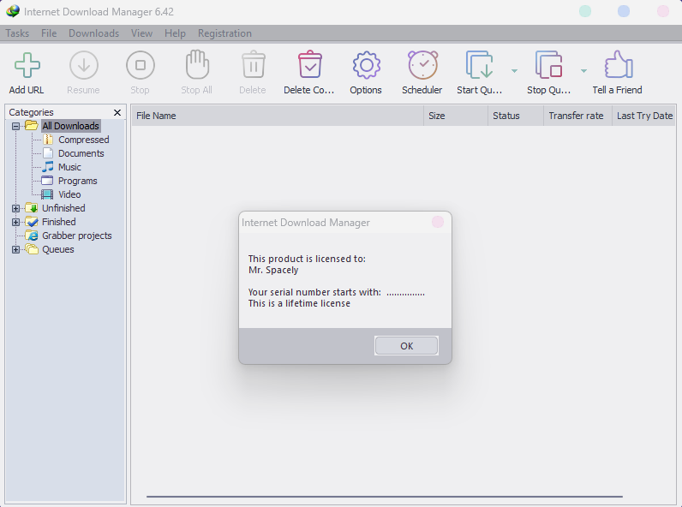682x507 pixels.
Task: Click the Finished folder checkmark icon
Action: [x=32, y=222]
